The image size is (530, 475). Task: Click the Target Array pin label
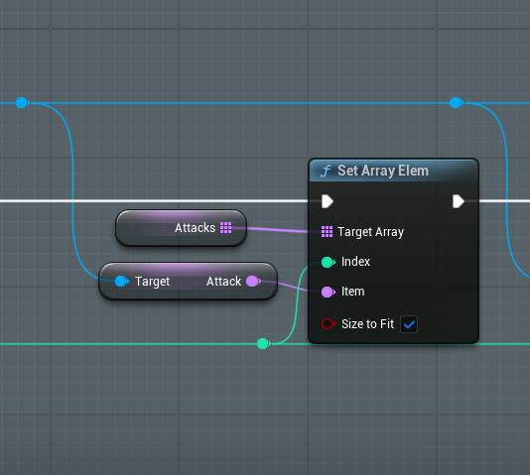coord(371,232)
